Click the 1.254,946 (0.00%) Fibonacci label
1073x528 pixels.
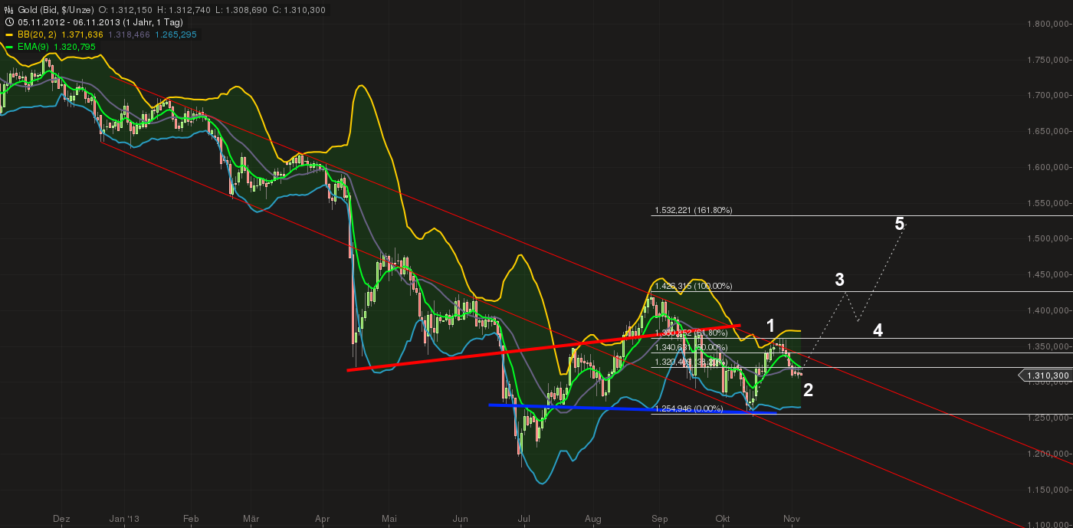coord(688,409)
